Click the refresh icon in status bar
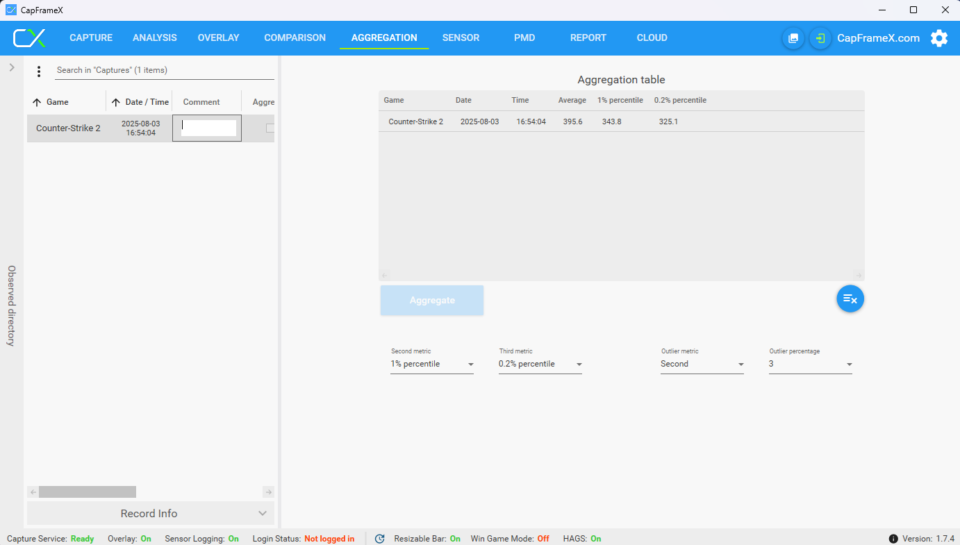Viewport: 960px width, 545px height. [380, 539]
